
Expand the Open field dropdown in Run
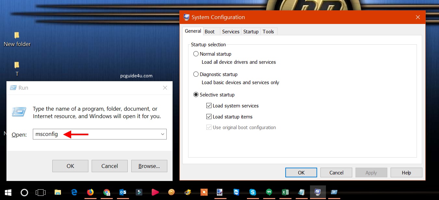coord(162,134)
